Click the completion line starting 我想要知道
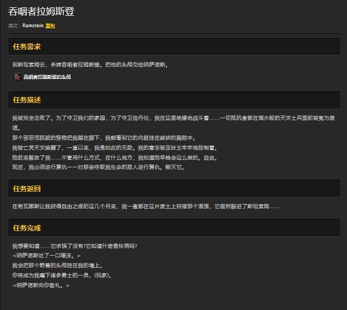 pos(75,246)
